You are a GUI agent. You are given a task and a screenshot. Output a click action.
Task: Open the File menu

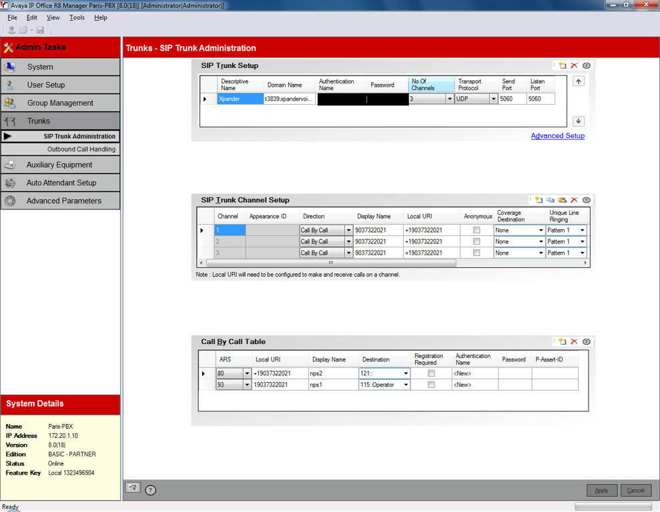[x=12, y=17]
